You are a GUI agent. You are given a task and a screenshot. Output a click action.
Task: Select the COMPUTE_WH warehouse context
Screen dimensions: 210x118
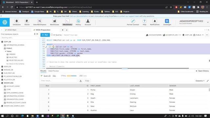coord(172,35)
